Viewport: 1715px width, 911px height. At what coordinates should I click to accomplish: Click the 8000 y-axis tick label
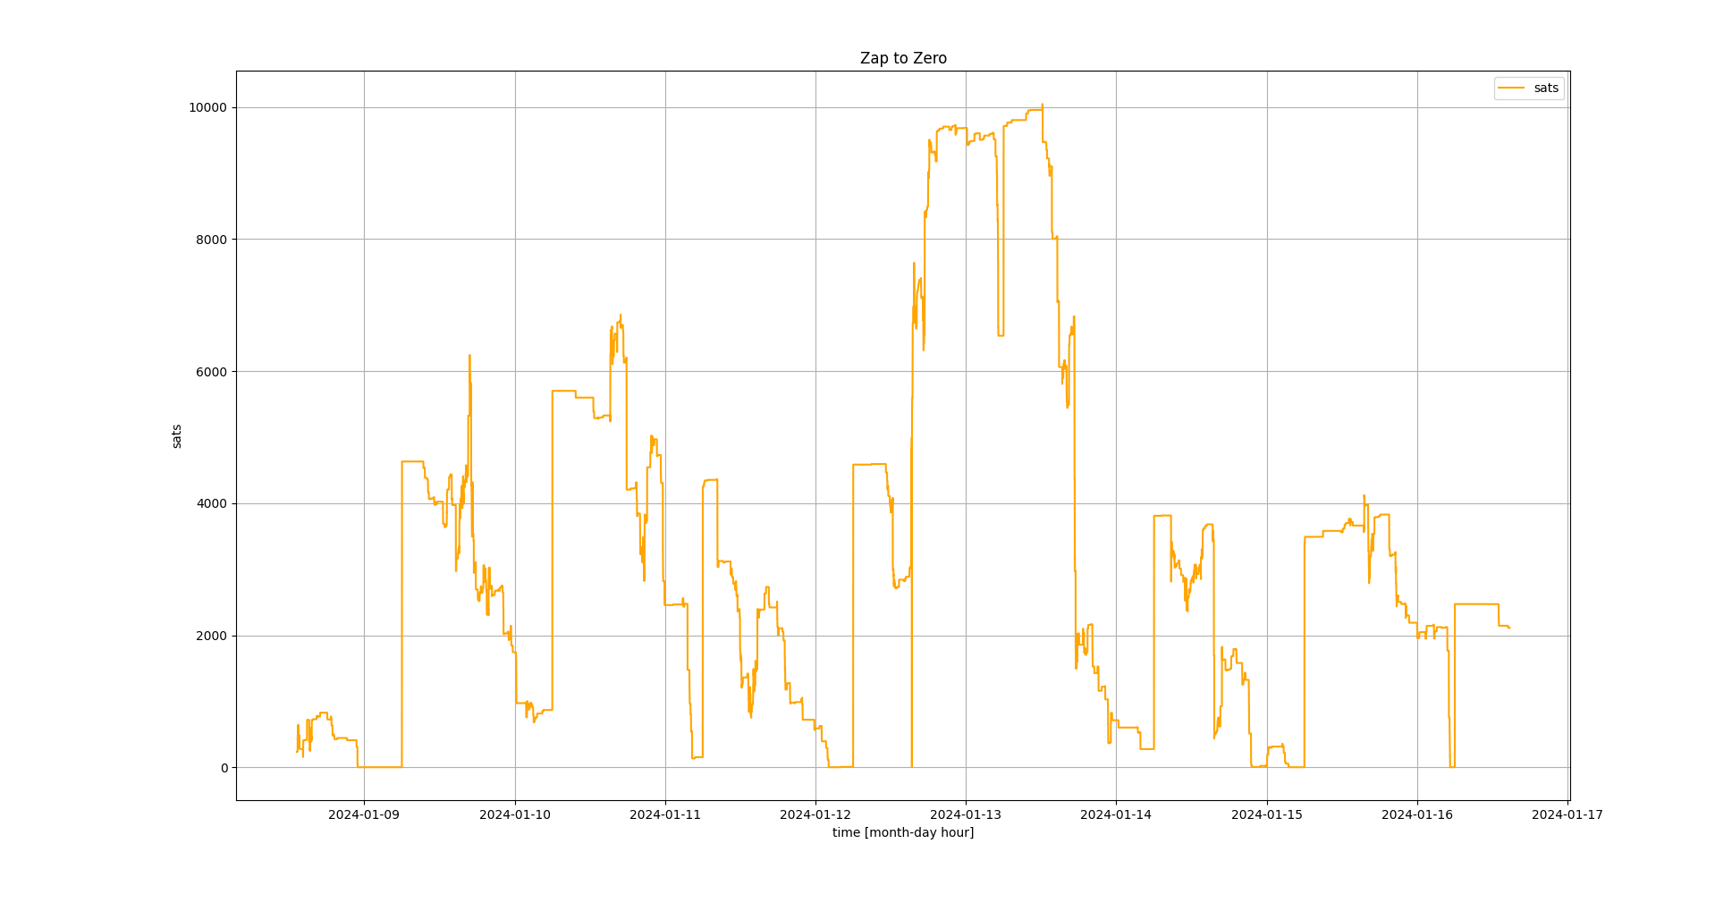click(211, 240)
